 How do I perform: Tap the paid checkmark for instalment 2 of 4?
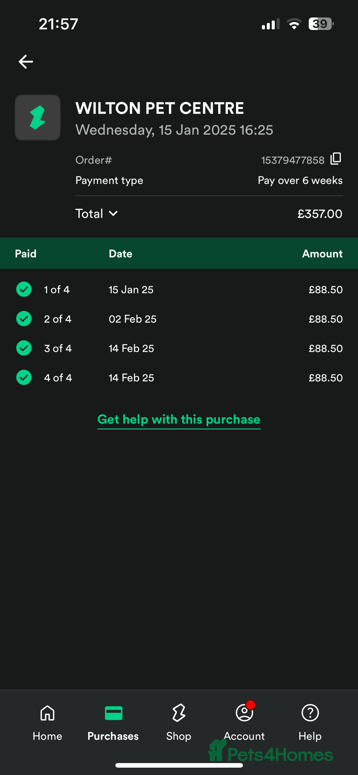tap(24, 319)
